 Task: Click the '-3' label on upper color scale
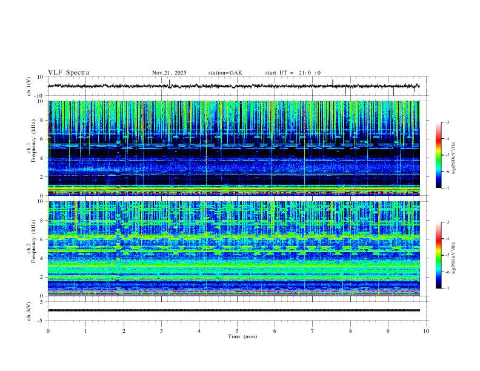coord(446,122)
